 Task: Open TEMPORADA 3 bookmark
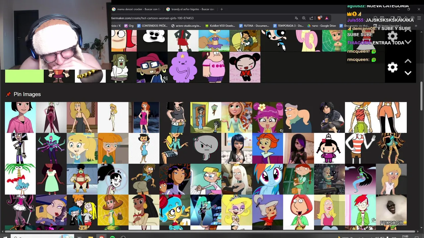point(288,26)
